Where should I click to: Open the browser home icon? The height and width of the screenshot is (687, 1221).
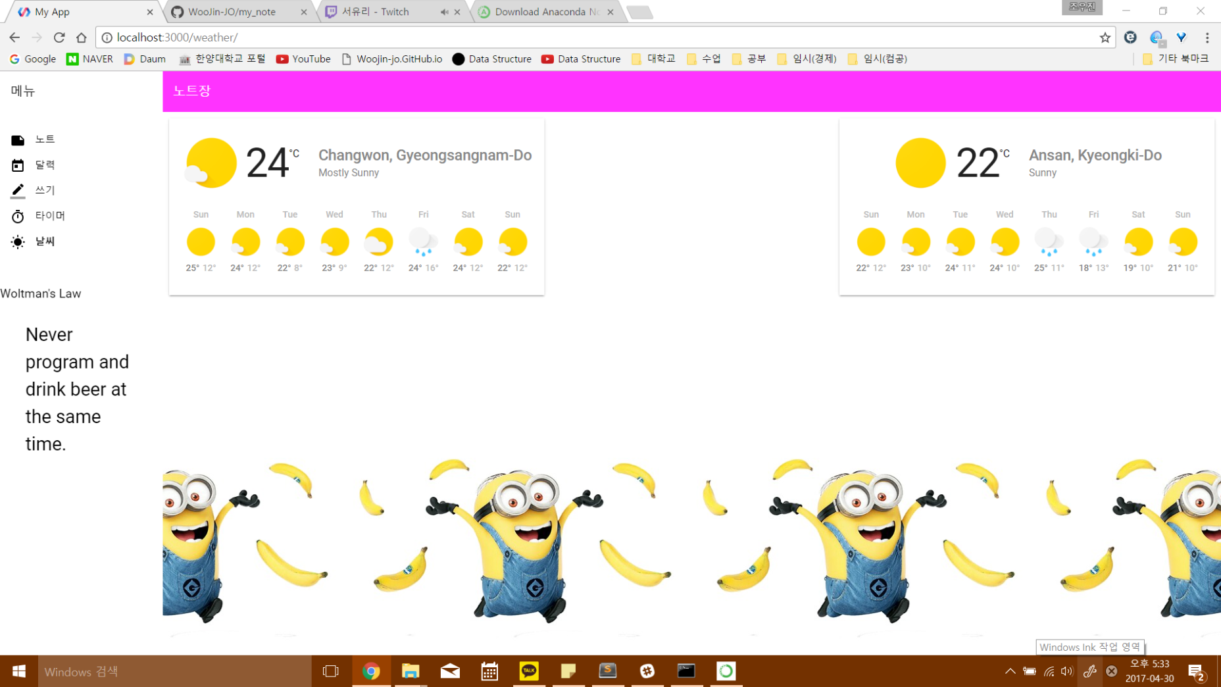point(82,38)
